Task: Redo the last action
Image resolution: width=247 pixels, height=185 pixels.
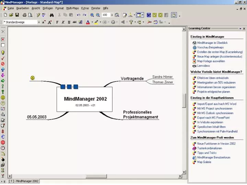Action: 84,15
